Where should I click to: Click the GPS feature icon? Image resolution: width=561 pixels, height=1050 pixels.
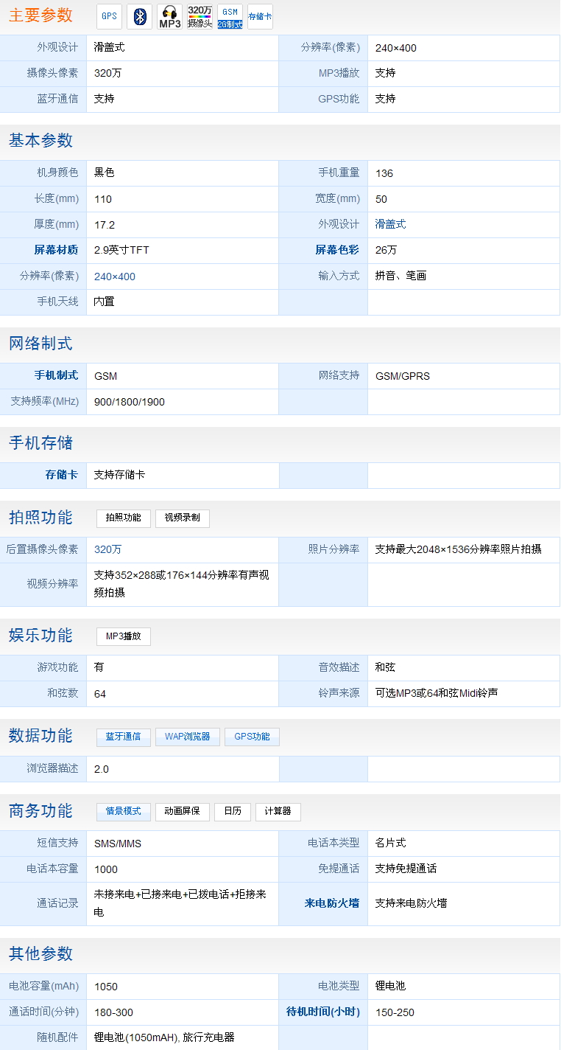pyautogui.click(x=109, y=16)
